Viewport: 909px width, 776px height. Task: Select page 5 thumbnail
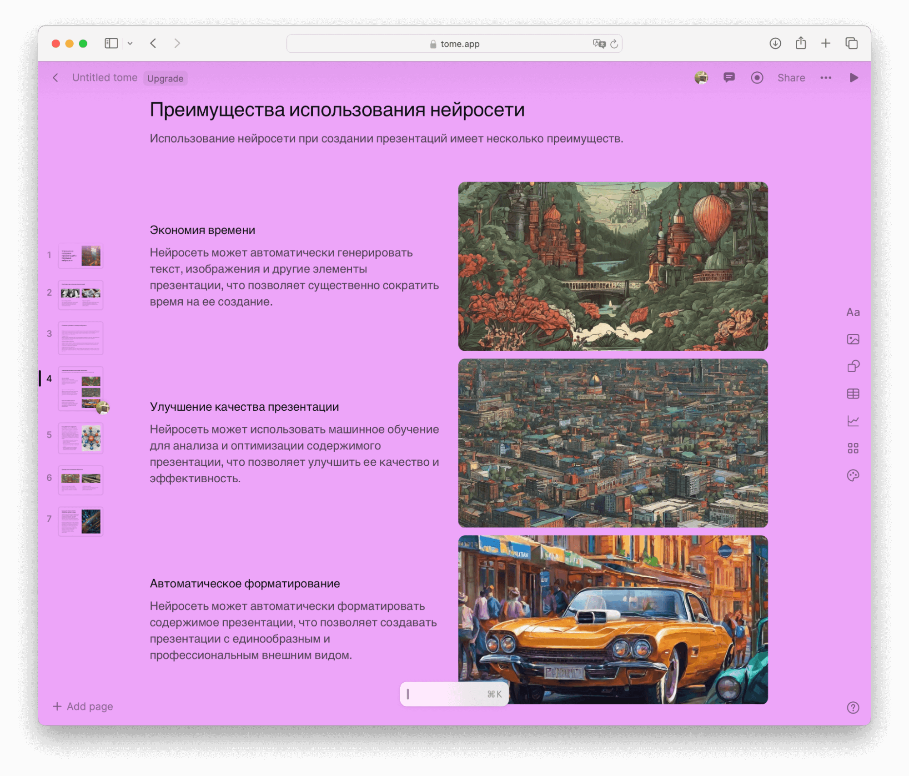[81, 438]
